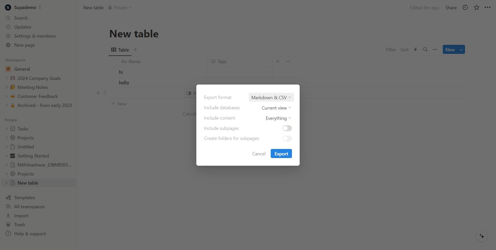Click the lightning automations icon above the table
This screenshot has width=496, height=250.
click(415, 49)
